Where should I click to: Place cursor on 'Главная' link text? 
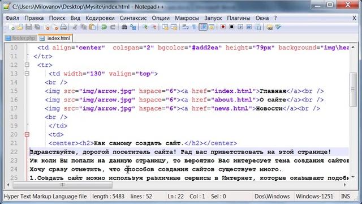[x=273, y=91]
